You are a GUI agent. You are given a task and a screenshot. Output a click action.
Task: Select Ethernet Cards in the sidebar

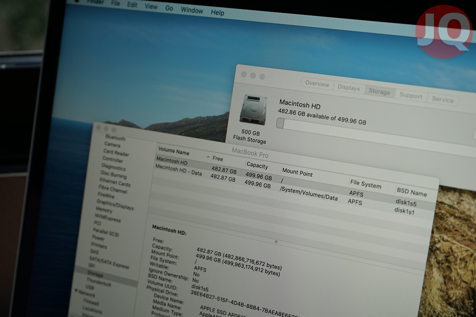pyautogui.click(x=115, y=183)
